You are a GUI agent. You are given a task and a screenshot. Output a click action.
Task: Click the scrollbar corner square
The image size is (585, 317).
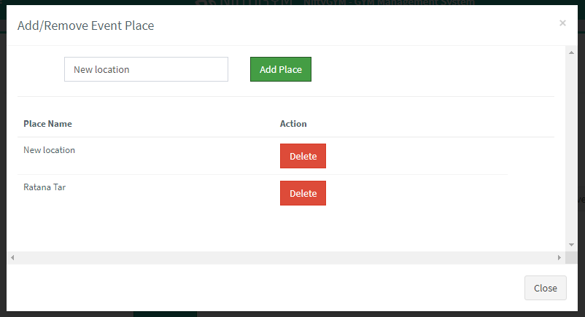[572, 258]
